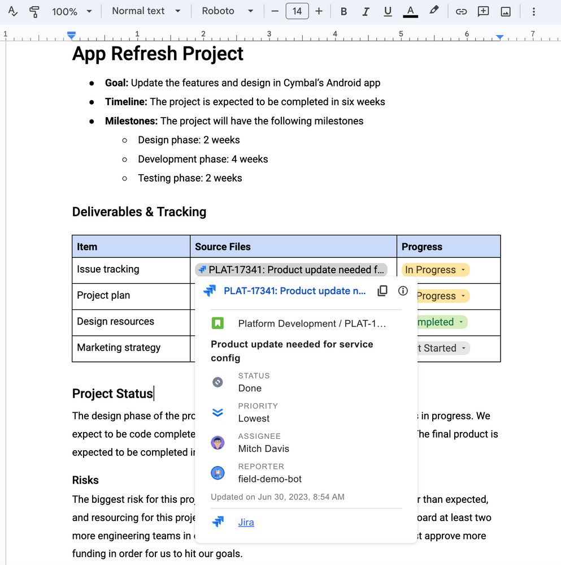
Task: Click the spell check icon
Action: [x=12, y=11]
